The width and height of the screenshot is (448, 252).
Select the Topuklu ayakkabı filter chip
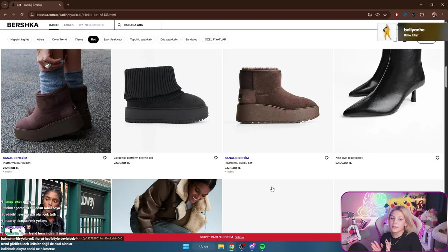pos(141,40)
